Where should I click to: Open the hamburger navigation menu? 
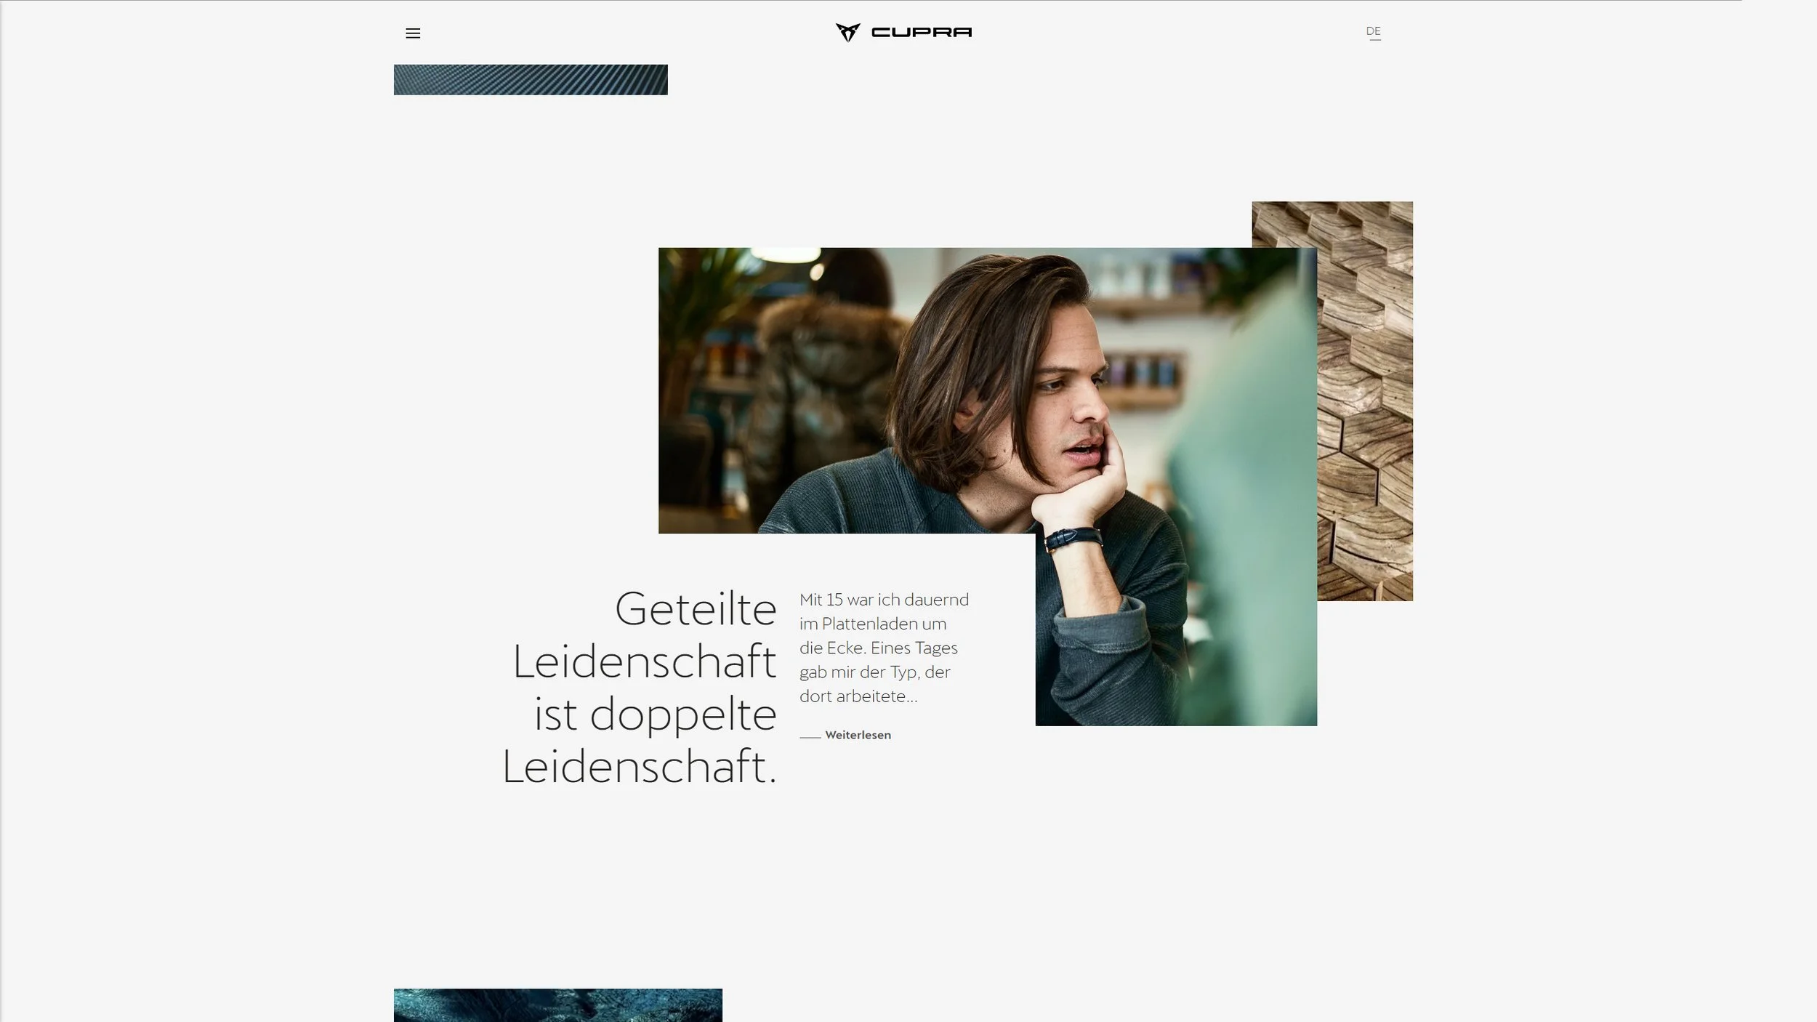pos(413,33)
